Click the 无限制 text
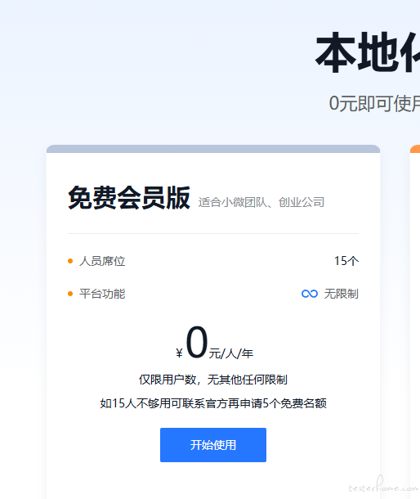Screen dimensions: 420x499 [x=342, y=294]
